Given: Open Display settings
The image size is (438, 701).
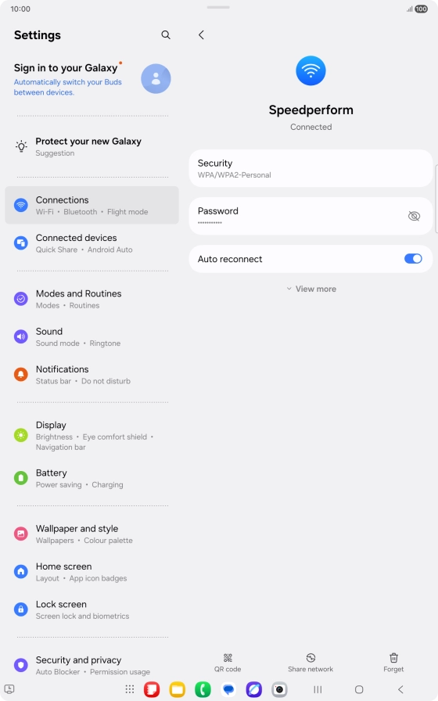Looking at the screenshot, I should [92, 436].
